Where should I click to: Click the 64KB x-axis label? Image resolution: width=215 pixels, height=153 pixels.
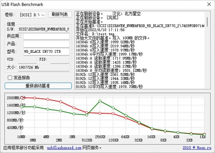point(125,137)
